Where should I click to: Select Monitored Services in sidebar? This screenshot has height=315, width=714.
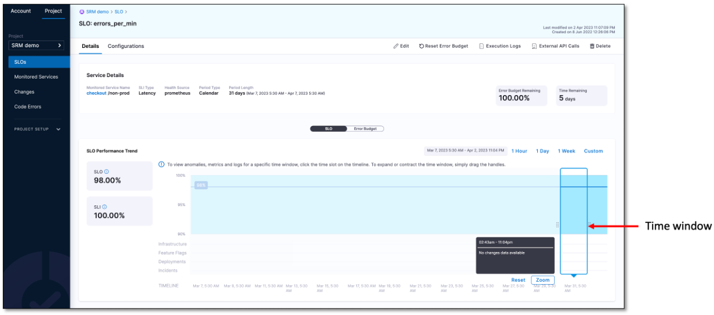coord(36,77)
